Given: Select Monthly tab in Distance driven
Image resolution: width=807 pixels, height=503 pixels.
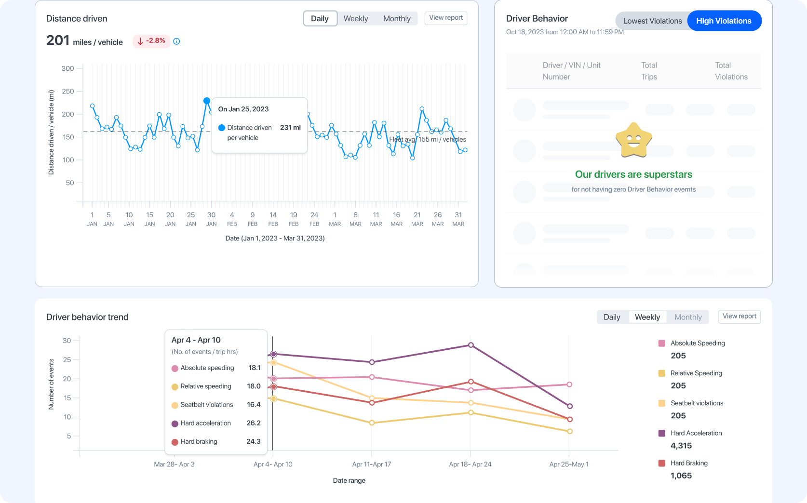Looking at the screenshot, I should point(397,19).
